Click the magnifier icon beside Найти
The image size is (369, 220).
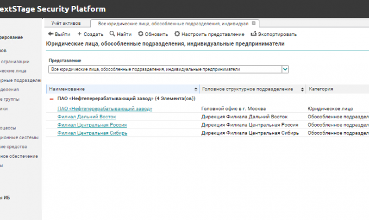click(x=112, y=34)
